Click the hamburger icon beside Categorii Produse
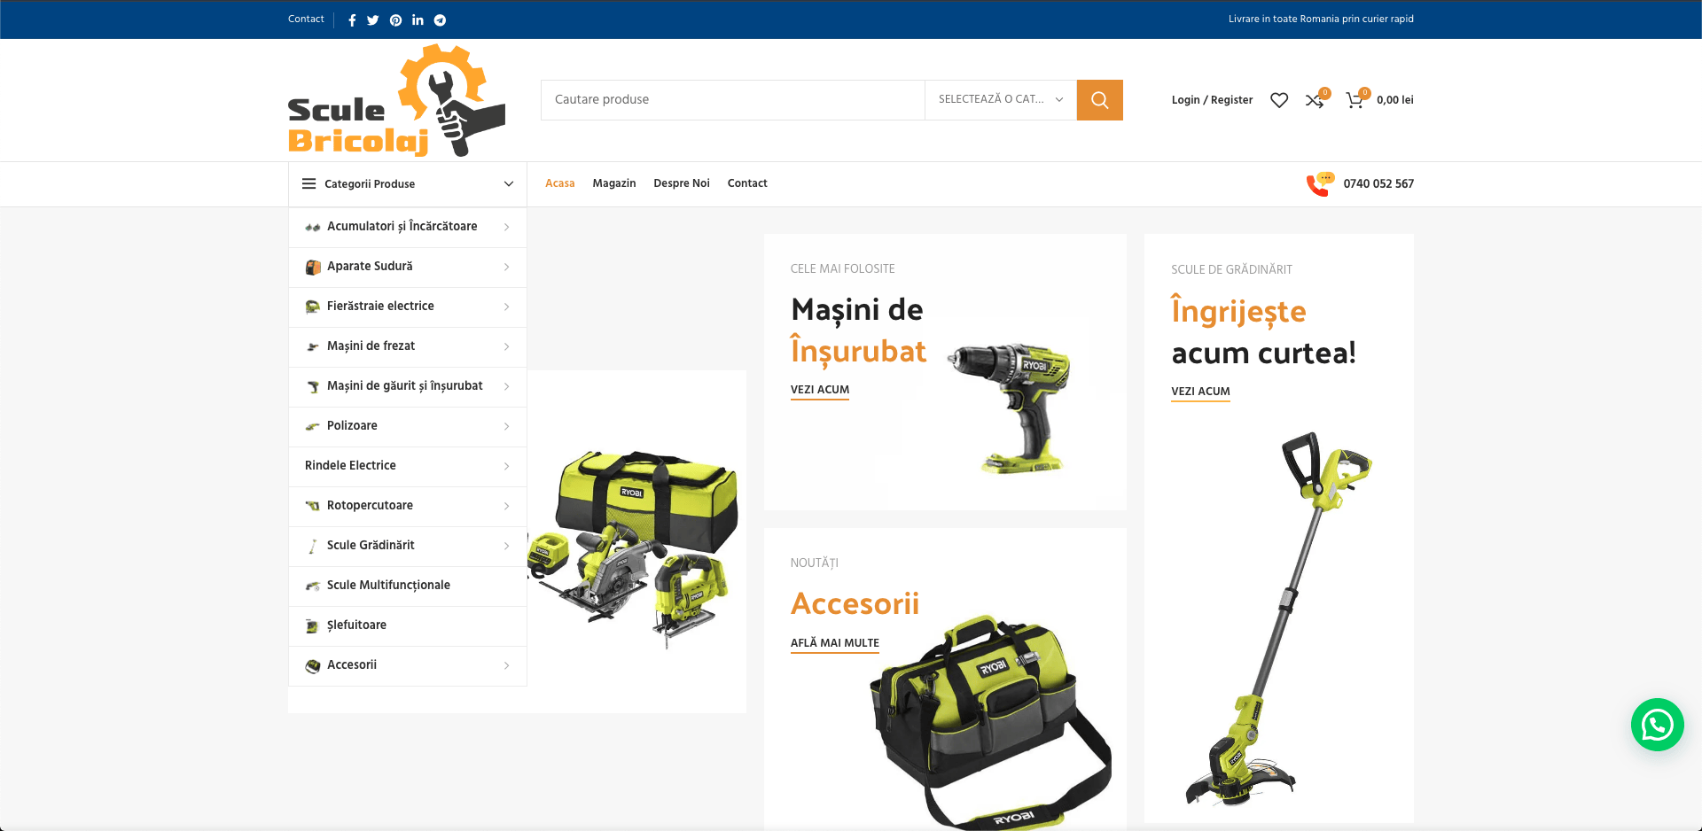 pyautogui.click(x=308, y=184)
